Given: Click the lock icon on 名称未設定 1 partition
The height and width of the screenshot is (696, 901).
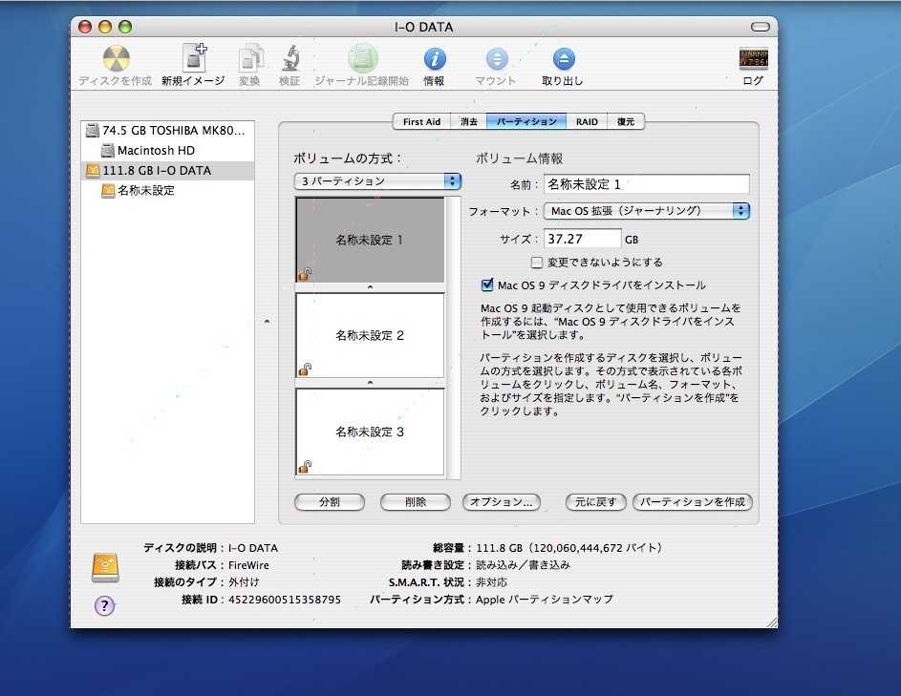Looking at the screenshot, I should 305,274.
